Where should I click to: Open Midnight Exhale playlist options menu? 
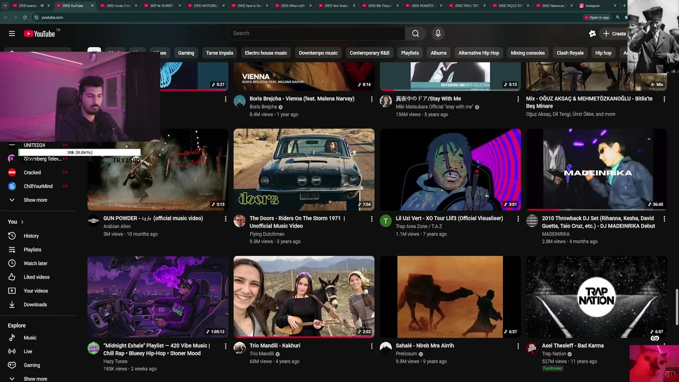tap(225, 346)
